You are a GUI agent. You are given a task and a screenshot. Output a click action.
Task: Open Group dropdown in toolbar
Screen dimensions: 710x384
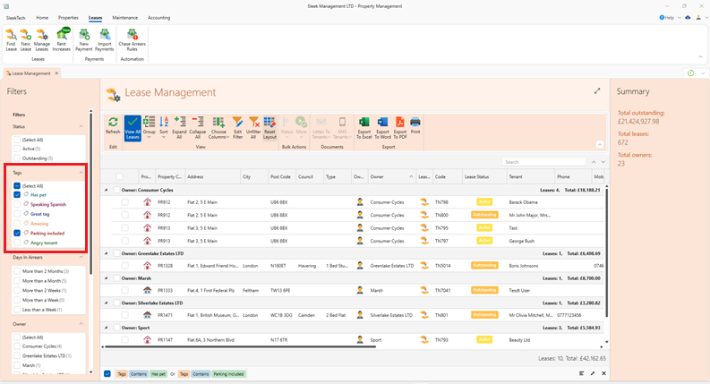coord(149,128)
